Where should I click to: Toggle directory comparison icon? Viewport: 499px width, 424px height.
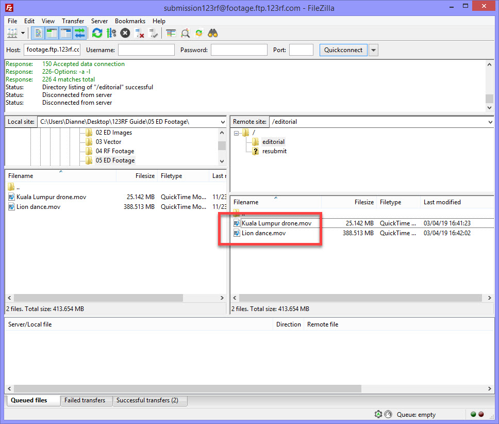point(185,33)
